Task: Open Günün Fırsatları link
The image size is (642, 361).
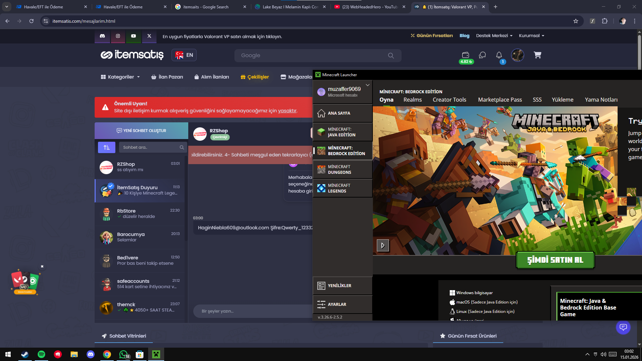Action: click(432, 36)
